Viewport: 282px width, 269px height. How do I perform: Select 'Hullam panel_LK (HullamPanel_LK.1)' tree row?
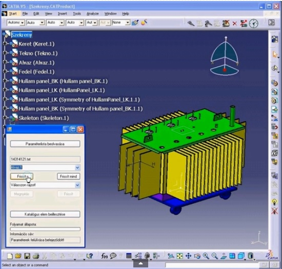tap(62, 90)
